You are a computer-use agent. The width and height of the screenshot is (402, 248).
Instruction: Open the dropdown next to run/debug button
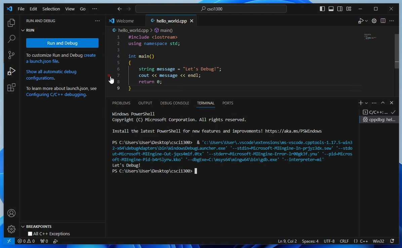point(366,21)
